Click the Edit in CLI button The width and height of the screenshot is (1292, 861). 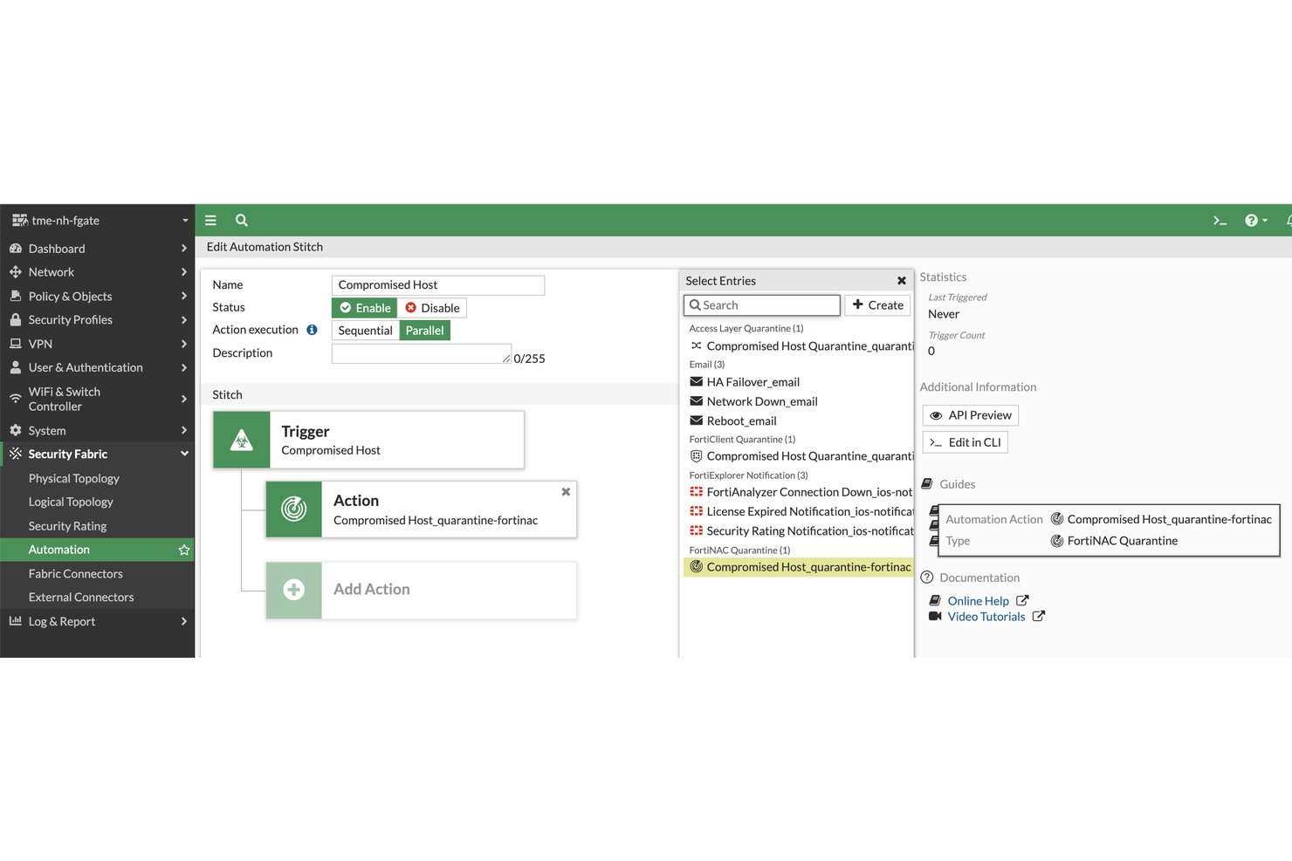pos(966,442)
